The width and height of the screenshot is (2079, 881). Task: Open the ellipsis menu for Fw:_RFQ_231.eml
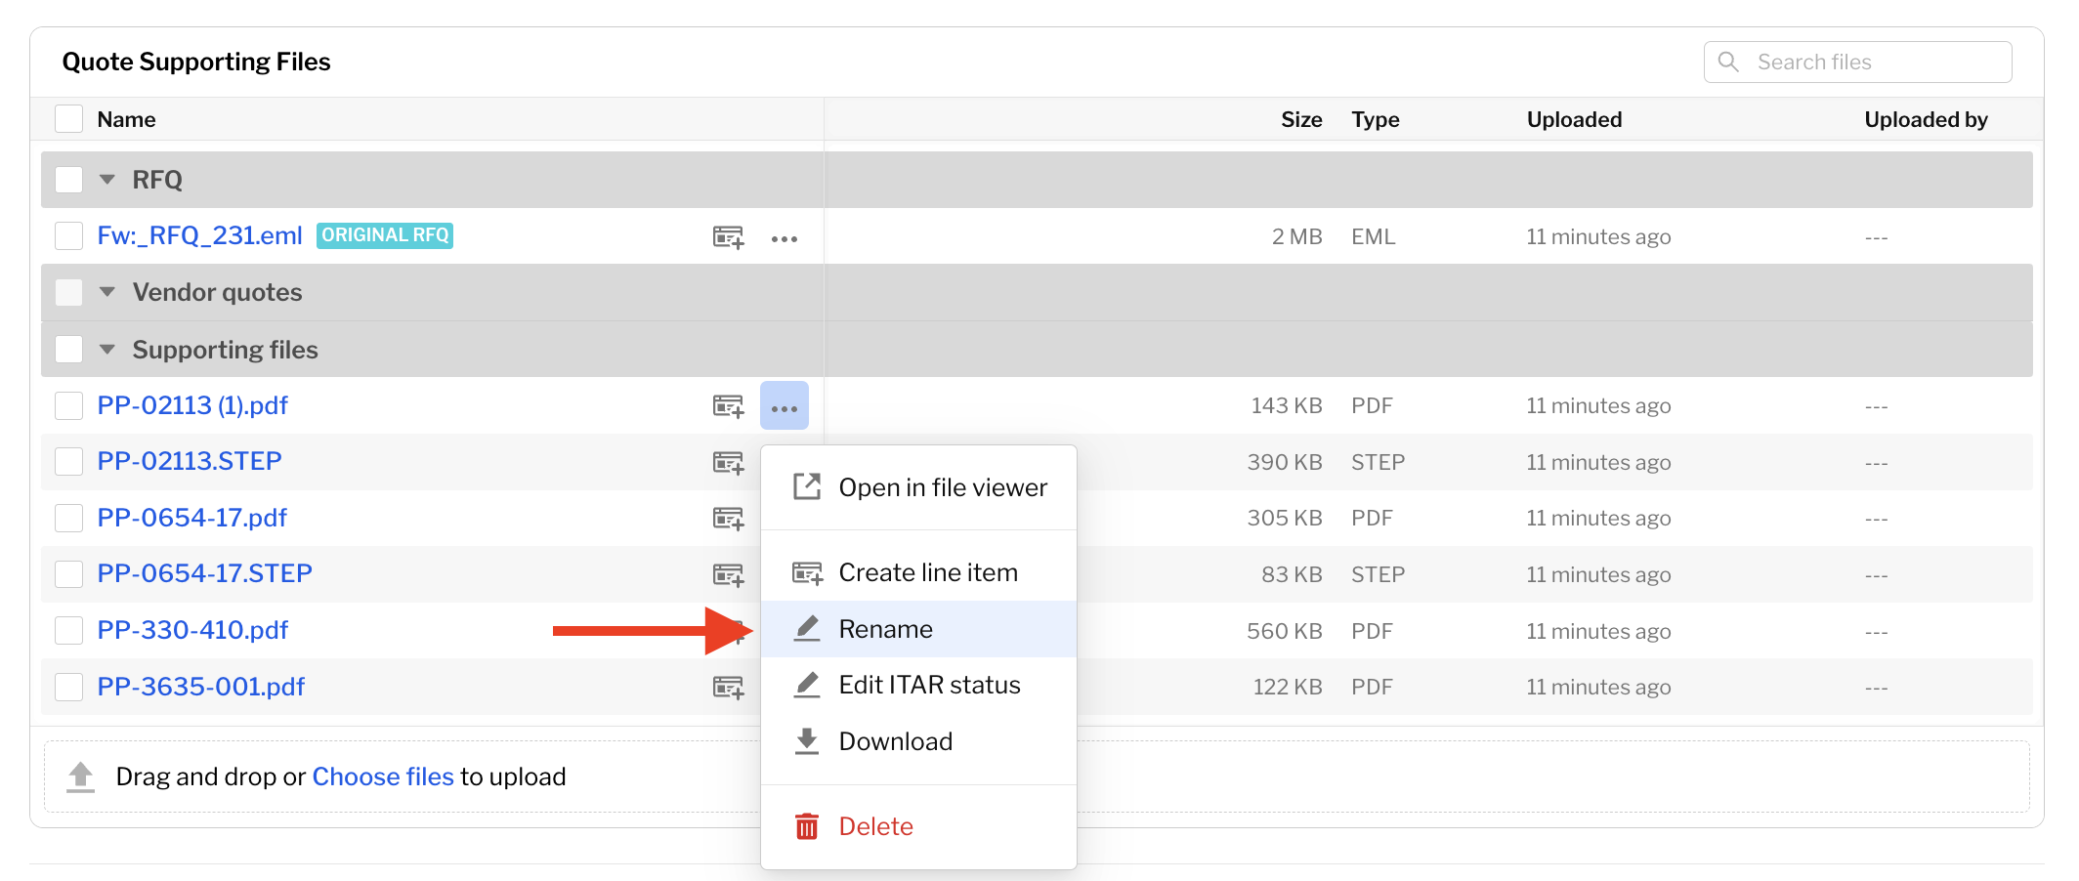click(785, 237)
